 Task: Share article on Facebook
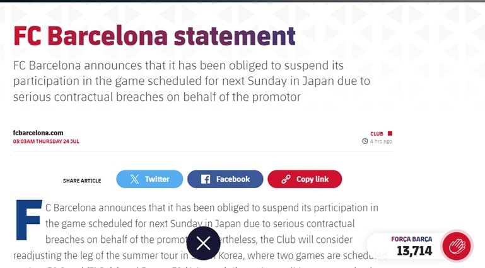[225, 179]
